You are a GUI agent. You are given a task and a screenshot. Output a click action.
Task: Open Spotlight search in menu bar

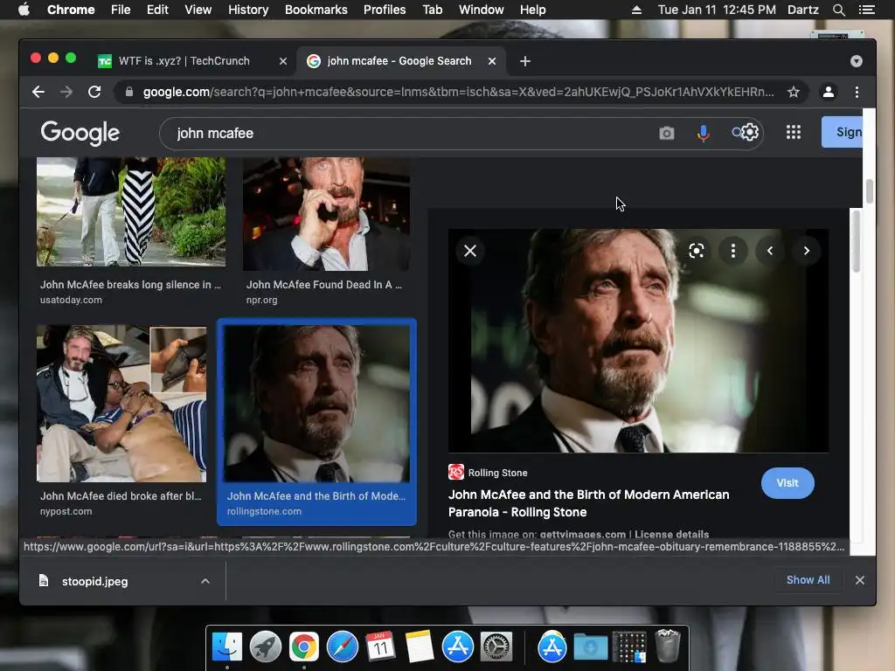click(x=838, y=10)
